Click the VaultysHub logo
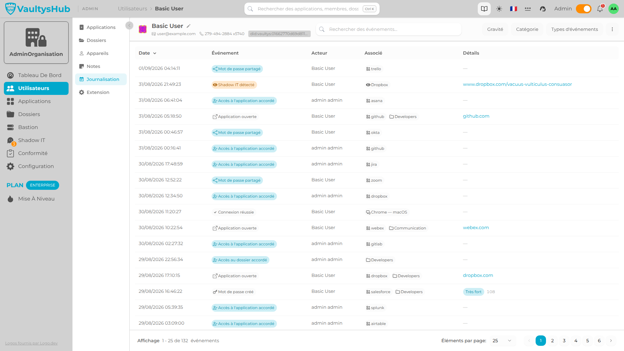Image resolution: width=624 pixels, height=351 pixels. pos(38,9)
